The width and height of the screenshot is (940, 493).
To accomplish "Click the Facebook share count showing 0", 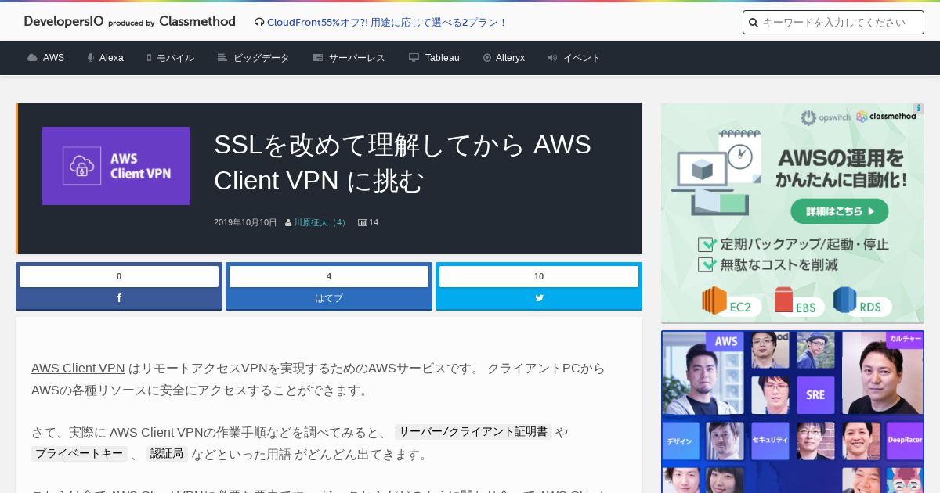I will point(119,276).
